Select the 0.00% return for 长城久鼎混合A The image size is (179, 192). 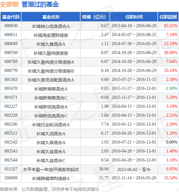172,142
